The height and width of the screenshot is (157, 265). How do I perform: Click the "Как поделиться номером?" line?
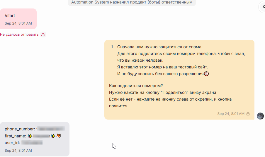coord(136,86)
